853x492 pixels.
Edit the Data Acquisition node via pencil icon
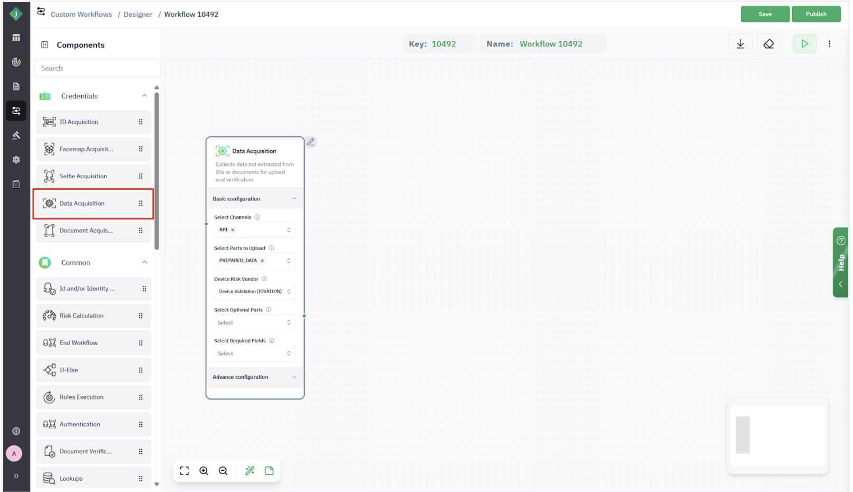pos(311,141)
